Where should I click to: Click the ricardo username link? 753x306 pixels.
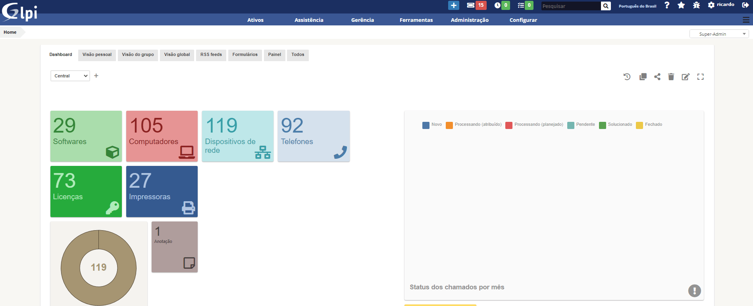(x=725, y=4)
